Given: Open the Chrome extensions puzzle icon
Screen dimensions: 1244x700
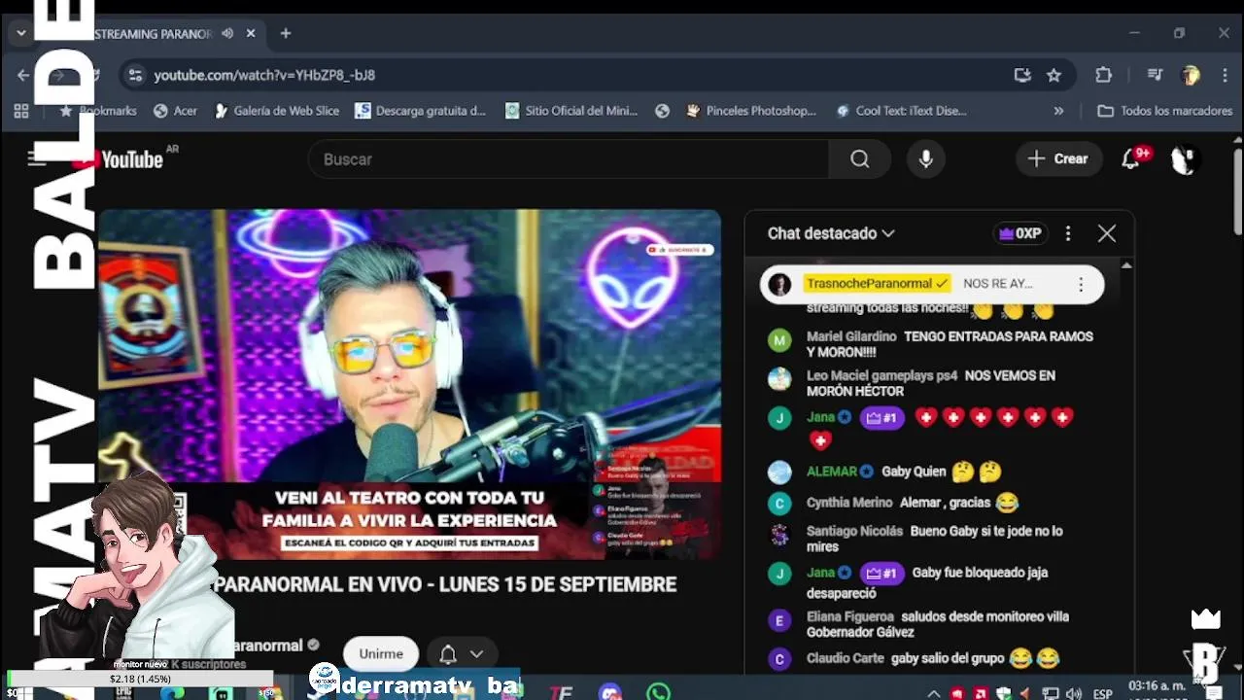Looking at the screenshot, I should [x=1103, y=75].
